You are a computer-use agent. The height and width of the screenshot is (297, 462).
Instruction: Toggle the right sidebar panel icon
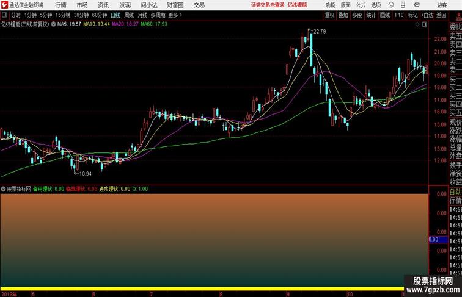(x=425, y=24)
